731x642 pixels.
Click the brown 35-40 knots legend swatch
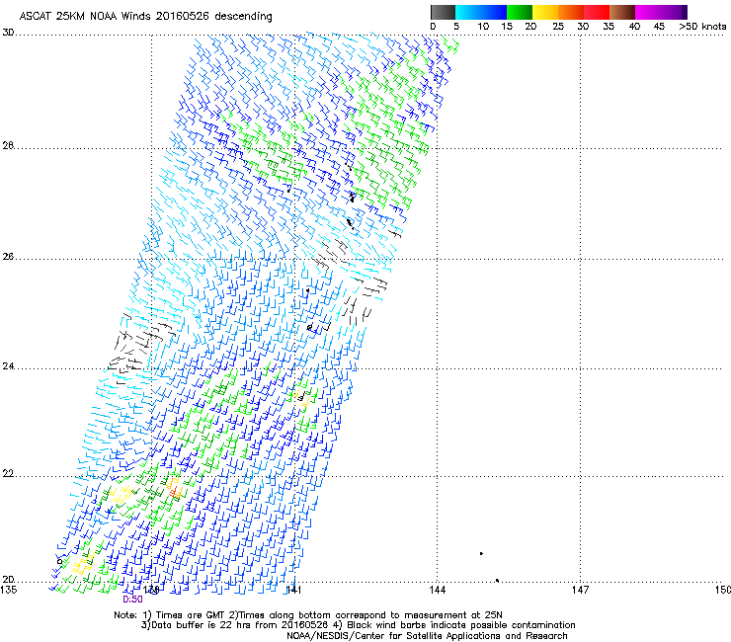[x=622, y=12]
